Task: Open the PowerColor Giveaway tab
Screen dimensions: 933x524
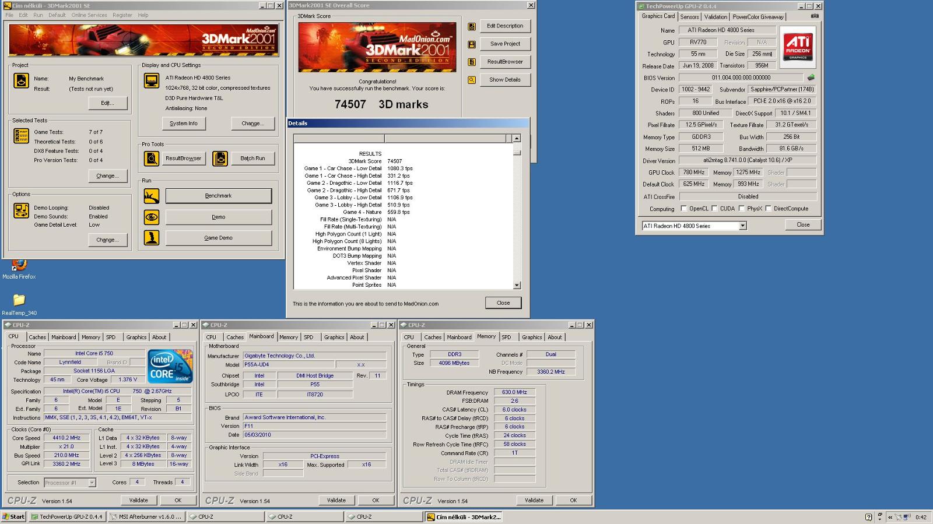Action: click(758, 17)
